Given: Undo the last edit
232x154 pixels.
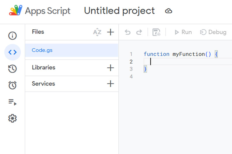Looking at the screenshot, I should (128, 32).
